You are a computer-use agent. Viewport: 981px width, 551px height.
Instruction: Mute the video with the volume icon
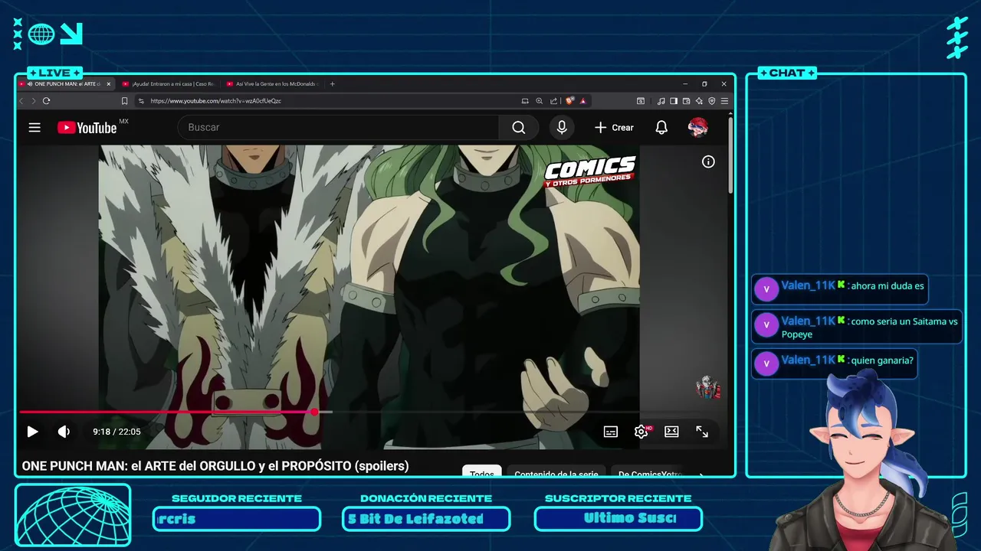point(64,432)
